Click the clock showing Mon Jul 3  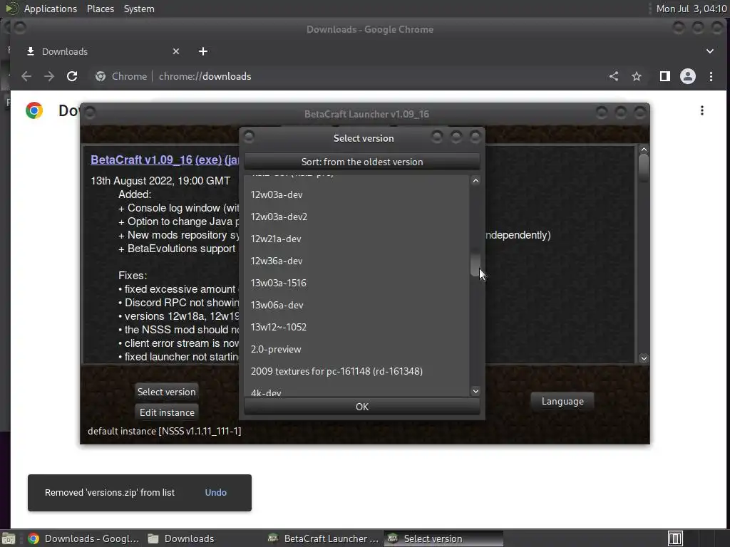691,9
